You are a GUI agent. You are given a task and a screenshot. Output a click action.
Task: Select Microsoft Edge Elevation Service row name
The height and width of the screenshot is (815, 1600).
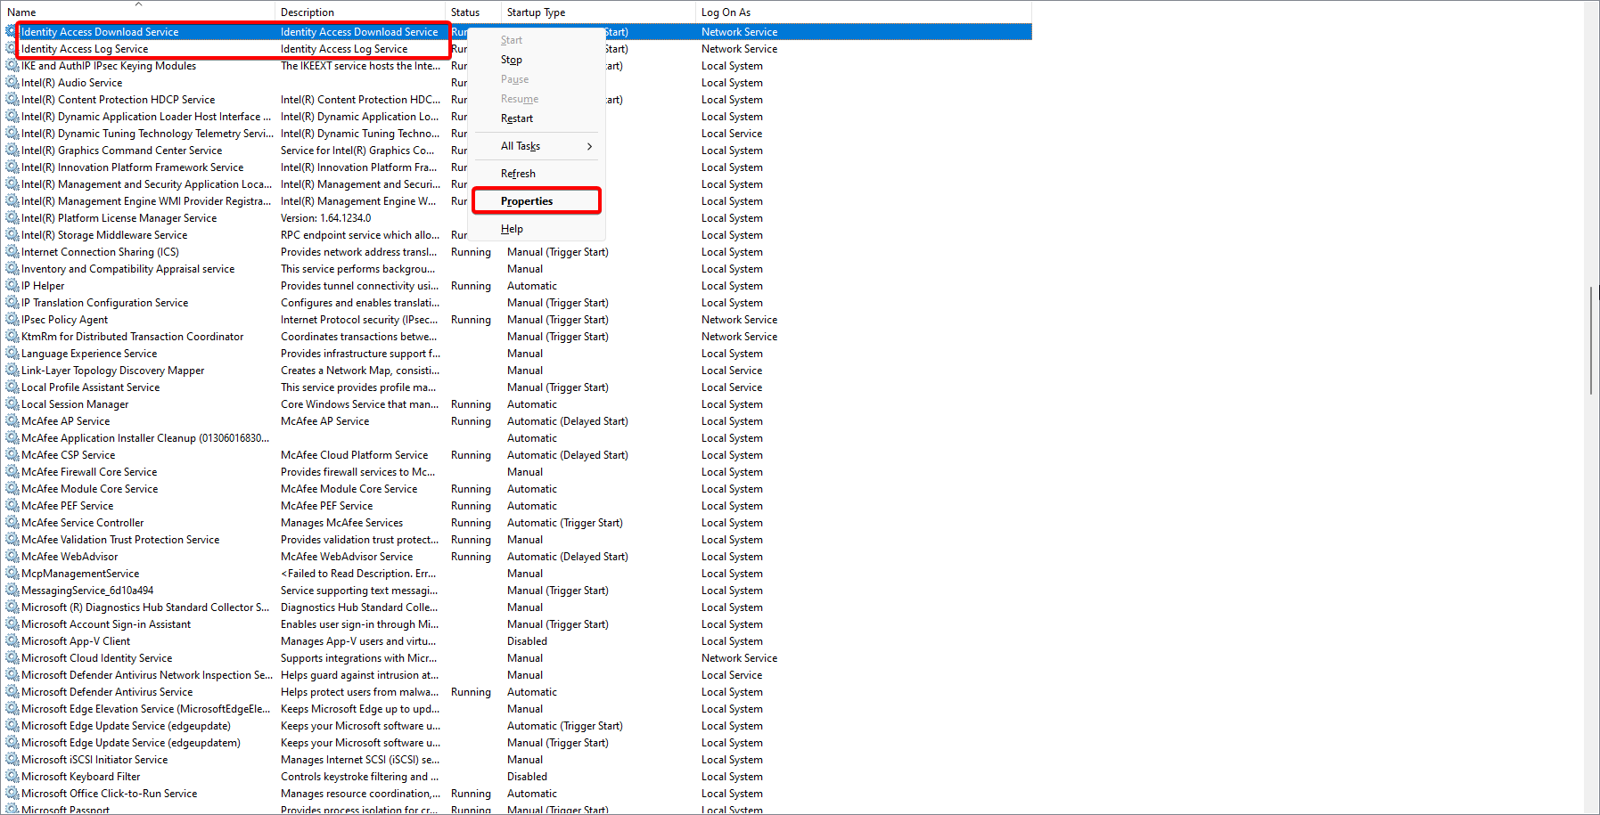tap(145, 709)
